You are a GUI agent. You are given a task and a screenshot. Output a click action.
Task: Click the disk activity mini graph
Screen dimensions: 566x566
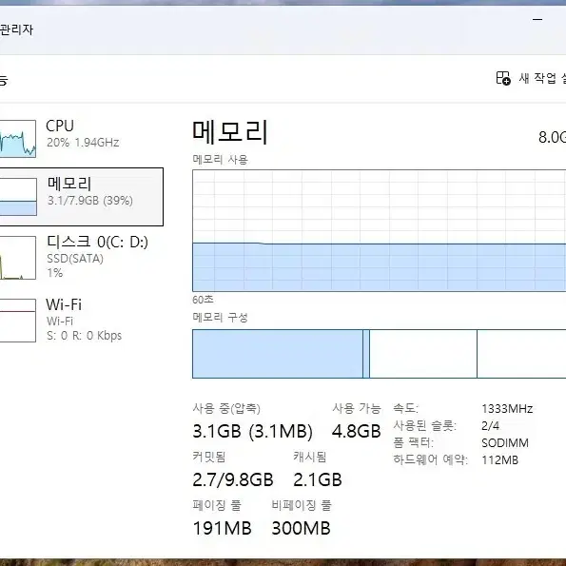point(18,258)
